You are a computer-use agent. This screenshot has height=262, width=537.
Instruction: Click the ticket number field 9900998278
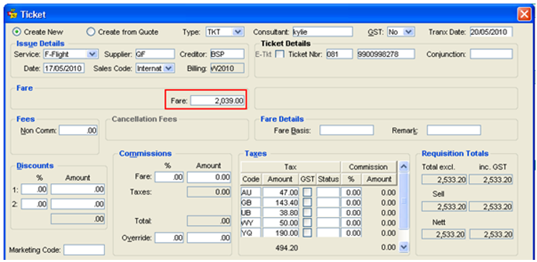pyautogui.click(x=386, y=53)
